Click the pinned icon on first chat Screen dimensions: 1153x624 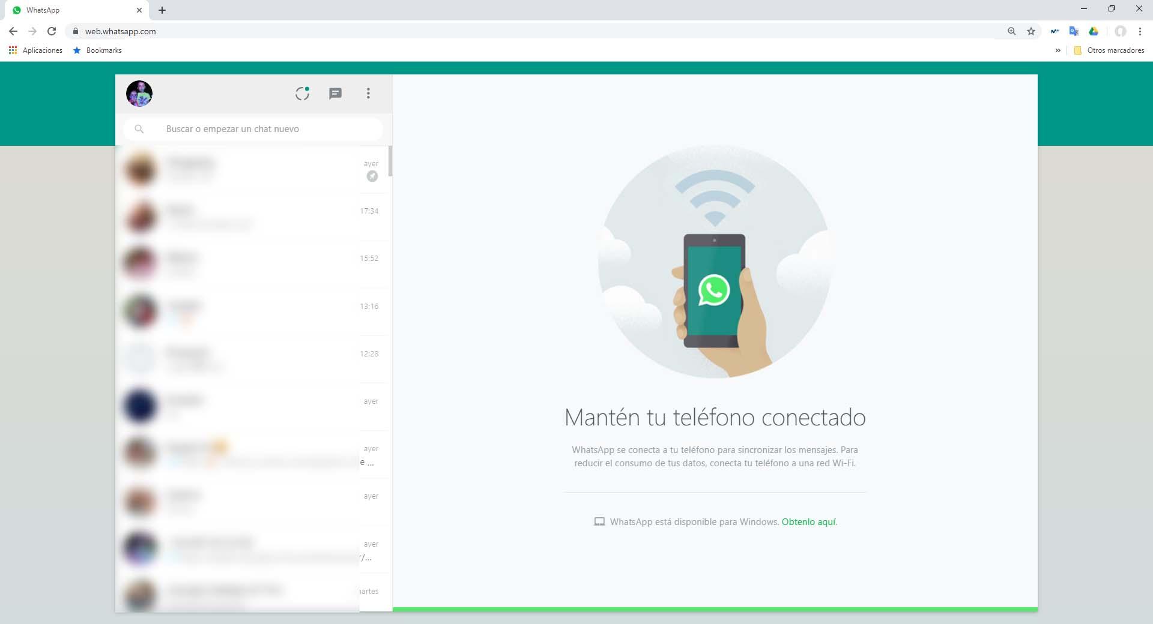coord(372,176)
